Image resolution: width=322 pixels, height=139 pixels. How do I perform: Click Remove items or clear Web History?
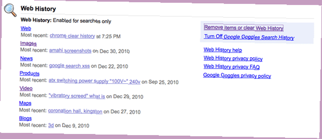pos(244,28)
